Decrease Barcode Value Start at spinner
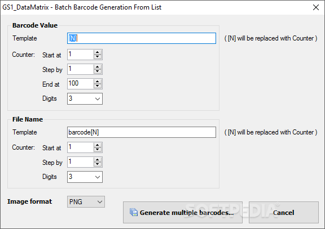325x229 pixels. click(98, 57)
